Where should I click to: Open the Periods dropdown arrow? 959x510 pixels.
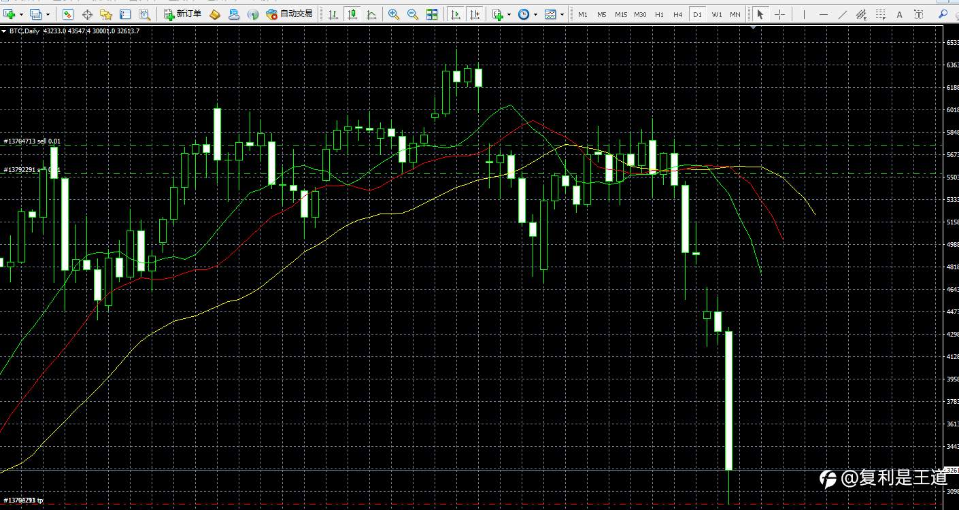pyautogui.click(x=535, y=14)
